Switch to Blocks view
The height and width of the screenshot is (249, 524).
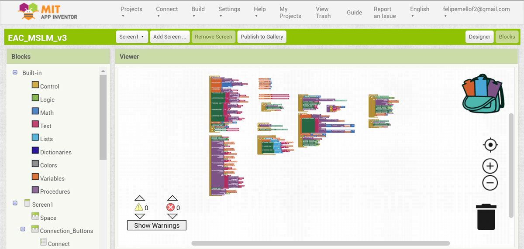(507, 37)
